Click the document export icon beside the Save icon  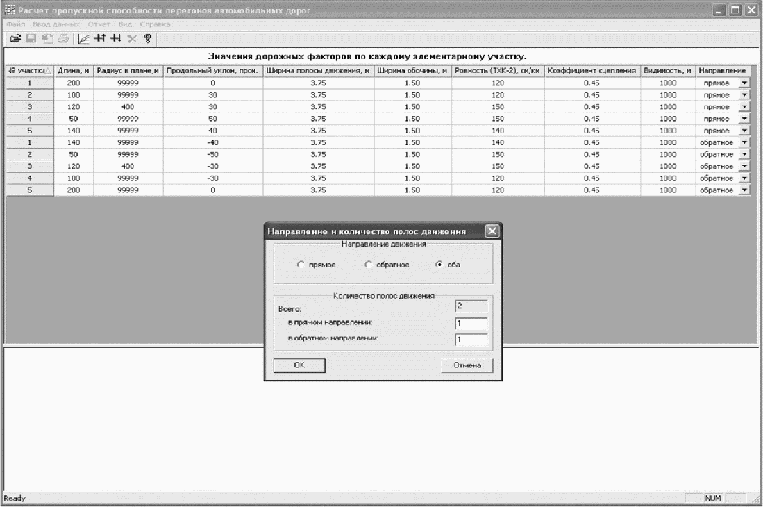click(47, 38)
